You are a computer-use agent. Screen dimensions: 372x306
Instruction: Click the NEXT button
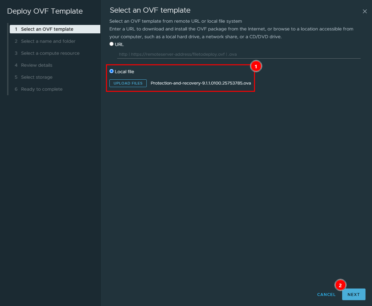(x=353, y=294)
